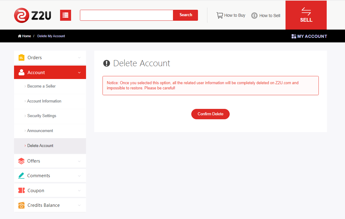This screenshot has width=345, height=219.
Task: Click the Credits Balance wallet icon
Action: coord(21,205)
